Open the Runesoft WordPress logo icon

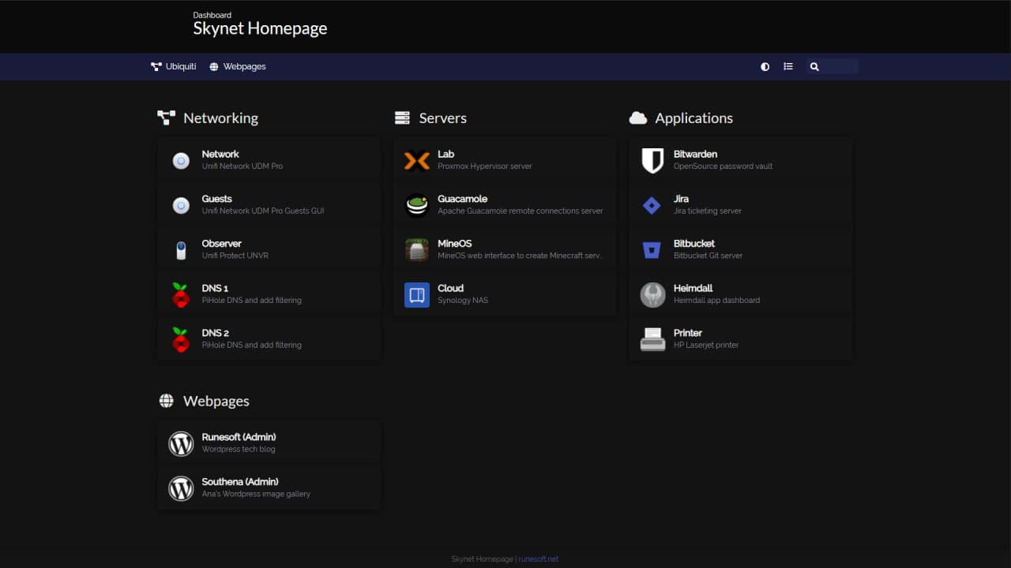click(x=181, y=443)
